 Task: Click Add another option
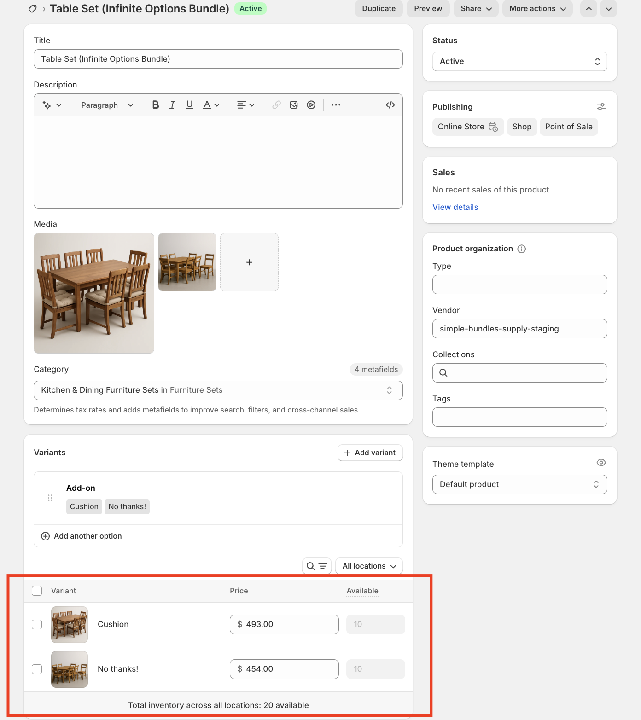(x=82, y=536)
